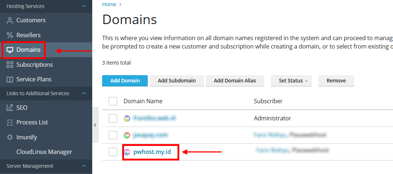Click the SEO chart icon

point(10,108)
